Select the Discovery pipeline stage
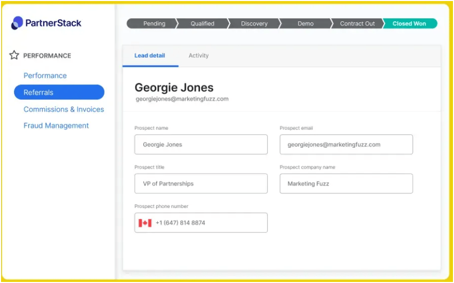This screenshot has height=283, width=454. pyautogui.click(x=254, y=23)
